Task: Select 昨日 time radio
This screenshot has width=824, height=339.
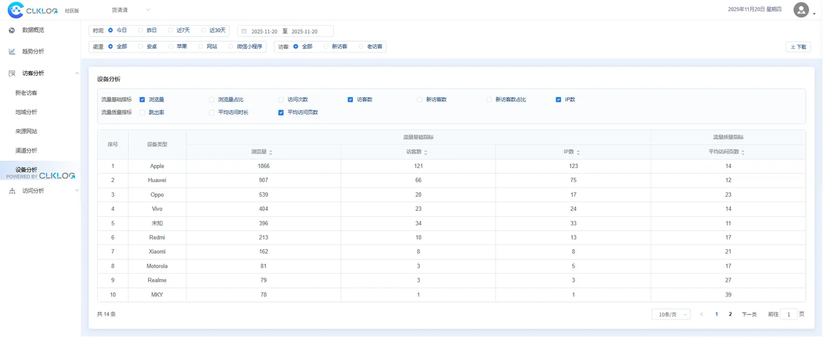Action: click(141, 30)
